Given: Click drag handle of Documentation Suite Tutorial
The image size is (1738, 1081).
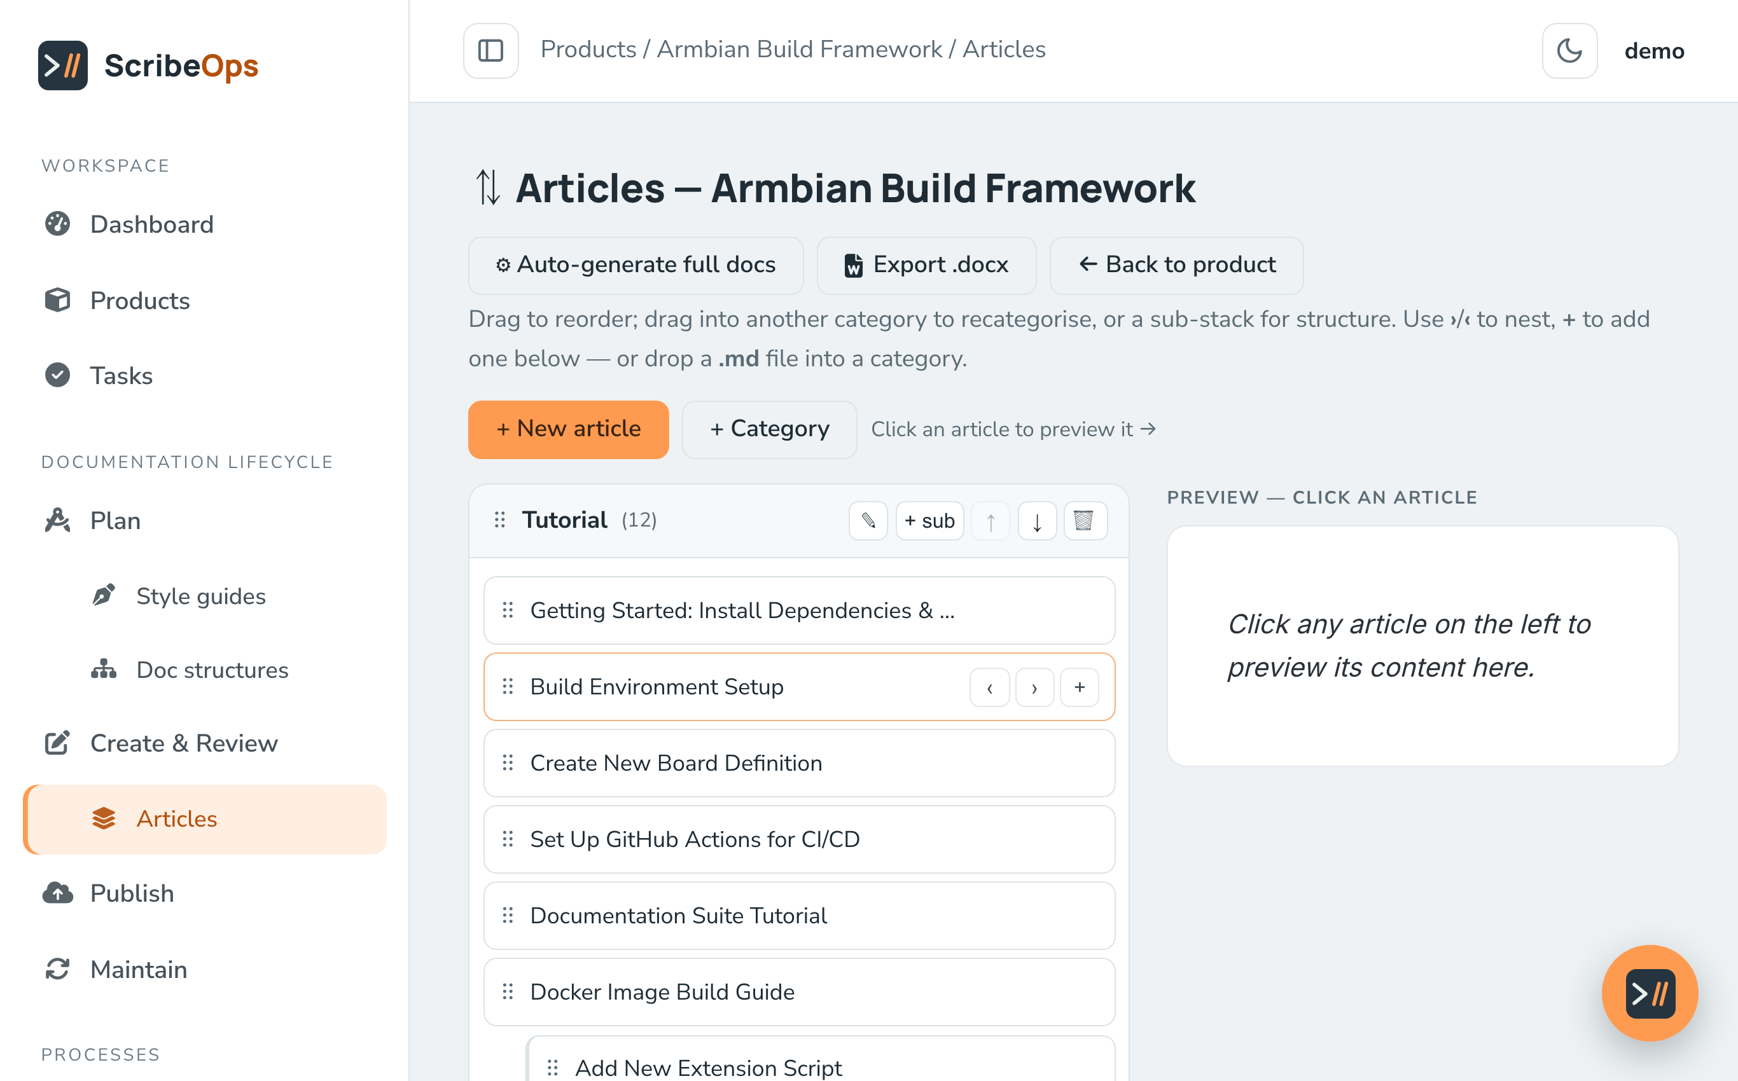Looking at the screenshot, I should tap(508, 915).
